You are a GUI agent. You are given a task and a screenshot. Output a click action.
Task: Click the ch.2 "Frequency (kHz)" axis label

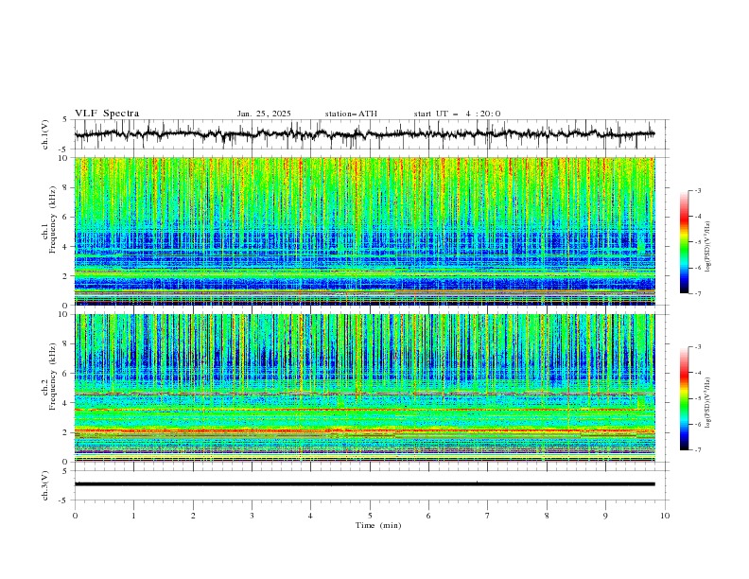coord(53,377)
